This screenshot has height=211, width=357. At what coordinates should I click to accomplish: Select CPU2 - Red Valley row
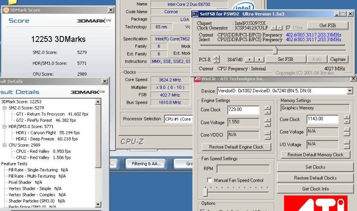(43, 157)
